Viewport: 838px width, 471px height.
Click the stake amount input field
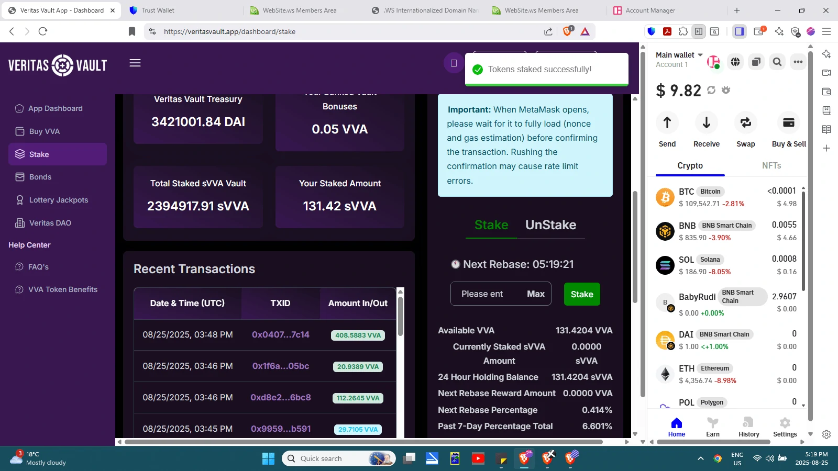coord(484,294)
